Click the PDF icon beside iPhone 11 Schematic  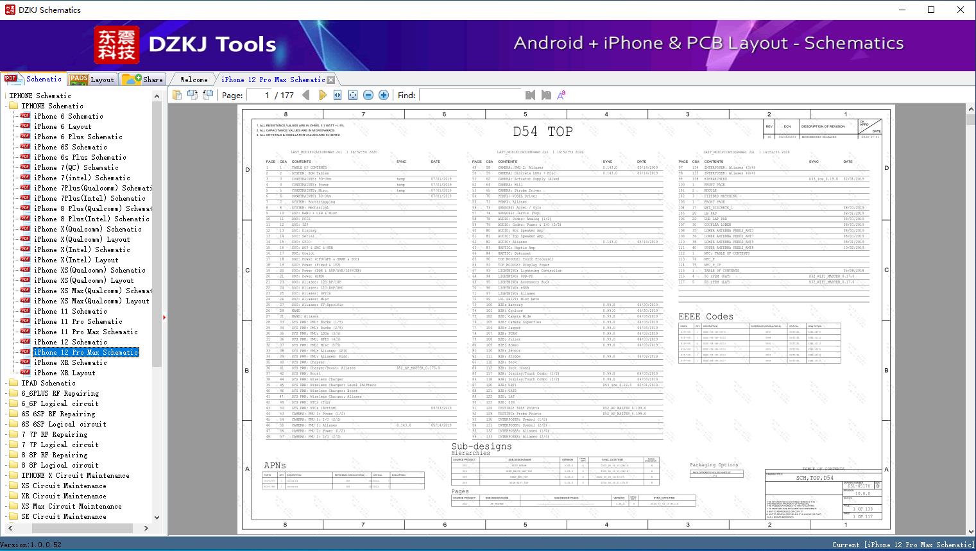point(25,311)
